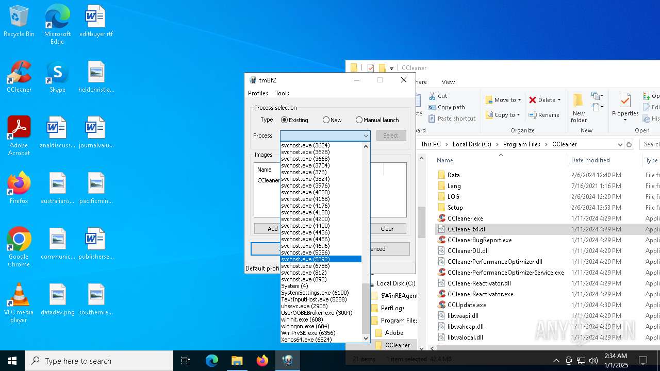The width and height of the screenshot is (660, 371).
Task: Select datadev.png desktop file
Action: 57,300
